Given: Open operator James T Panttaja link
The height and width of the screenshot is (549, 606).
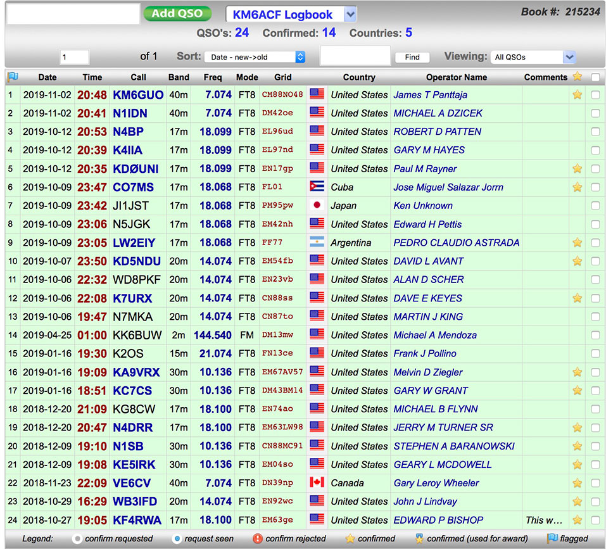Looking at the screenshot, I should tap(430, 94).
